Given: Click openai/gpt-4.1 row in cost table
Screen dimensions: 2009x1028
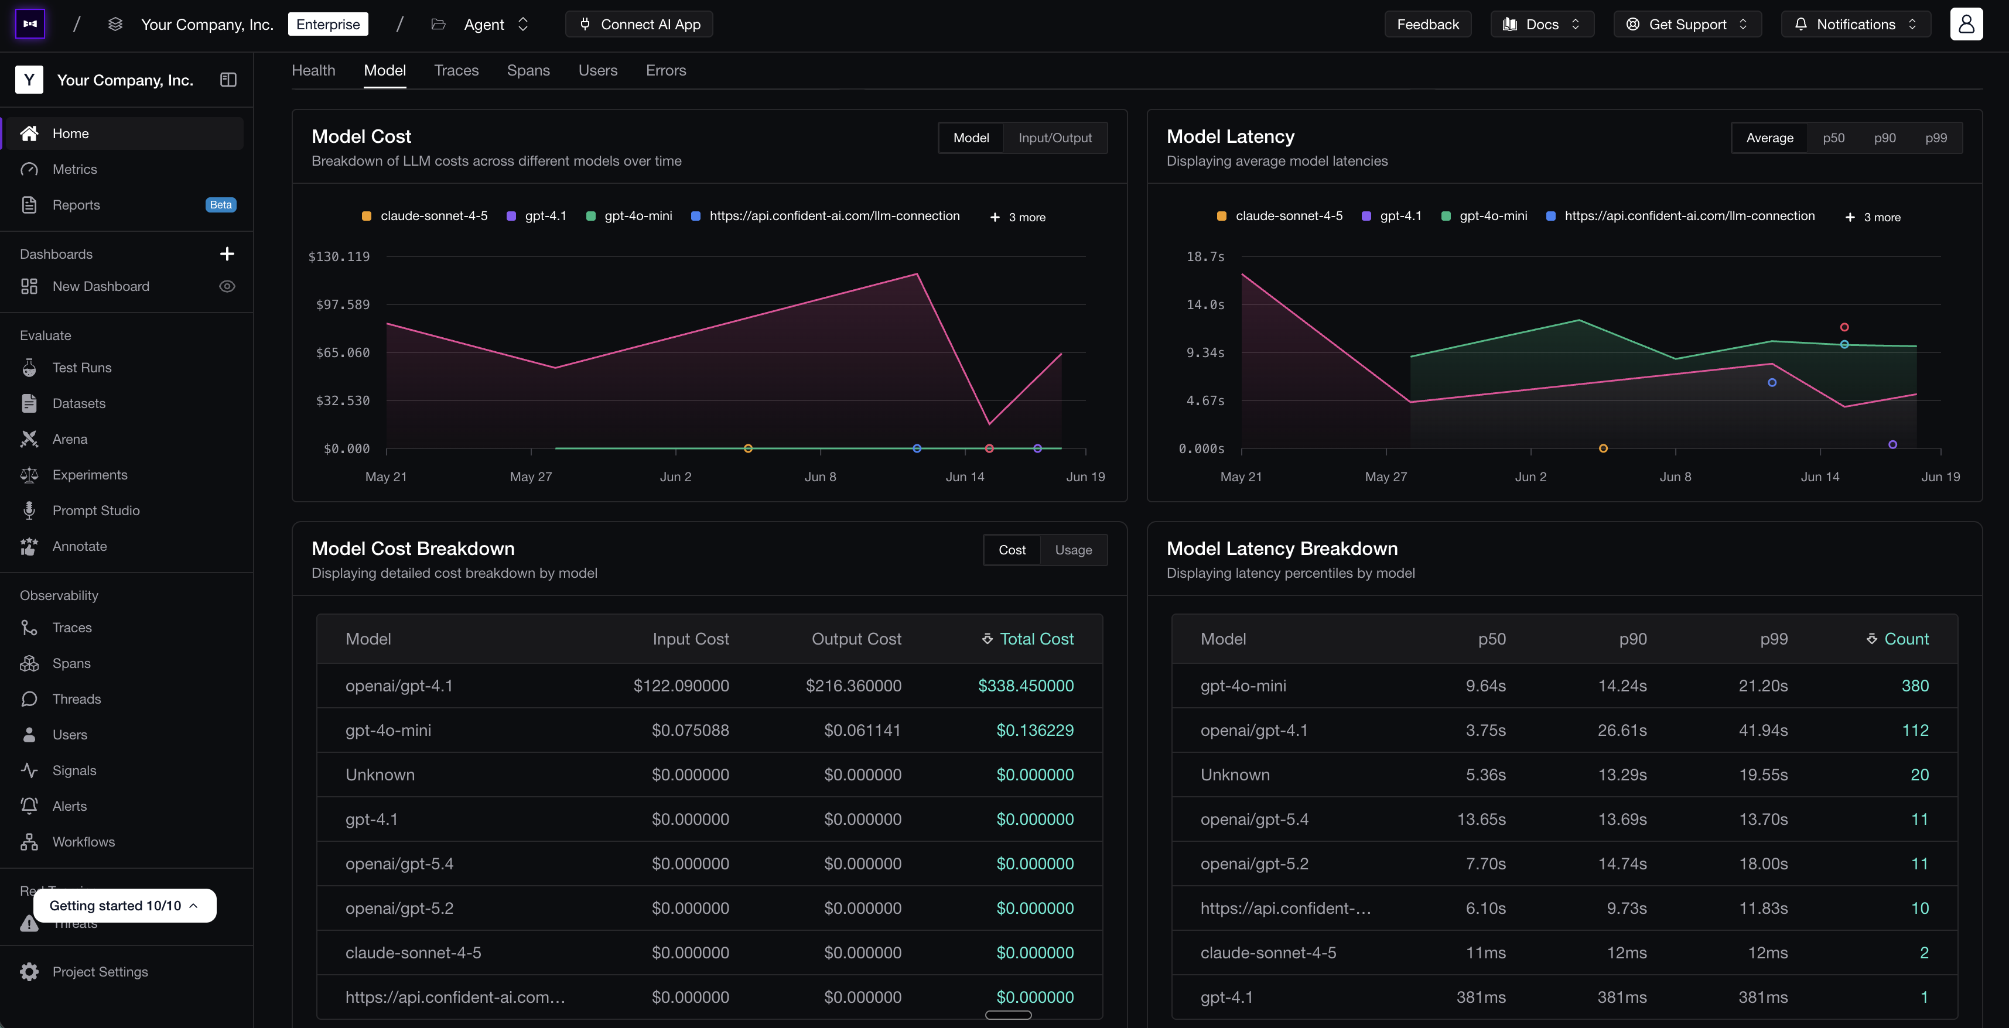Looking at the screenshot, I should [709, 686].
